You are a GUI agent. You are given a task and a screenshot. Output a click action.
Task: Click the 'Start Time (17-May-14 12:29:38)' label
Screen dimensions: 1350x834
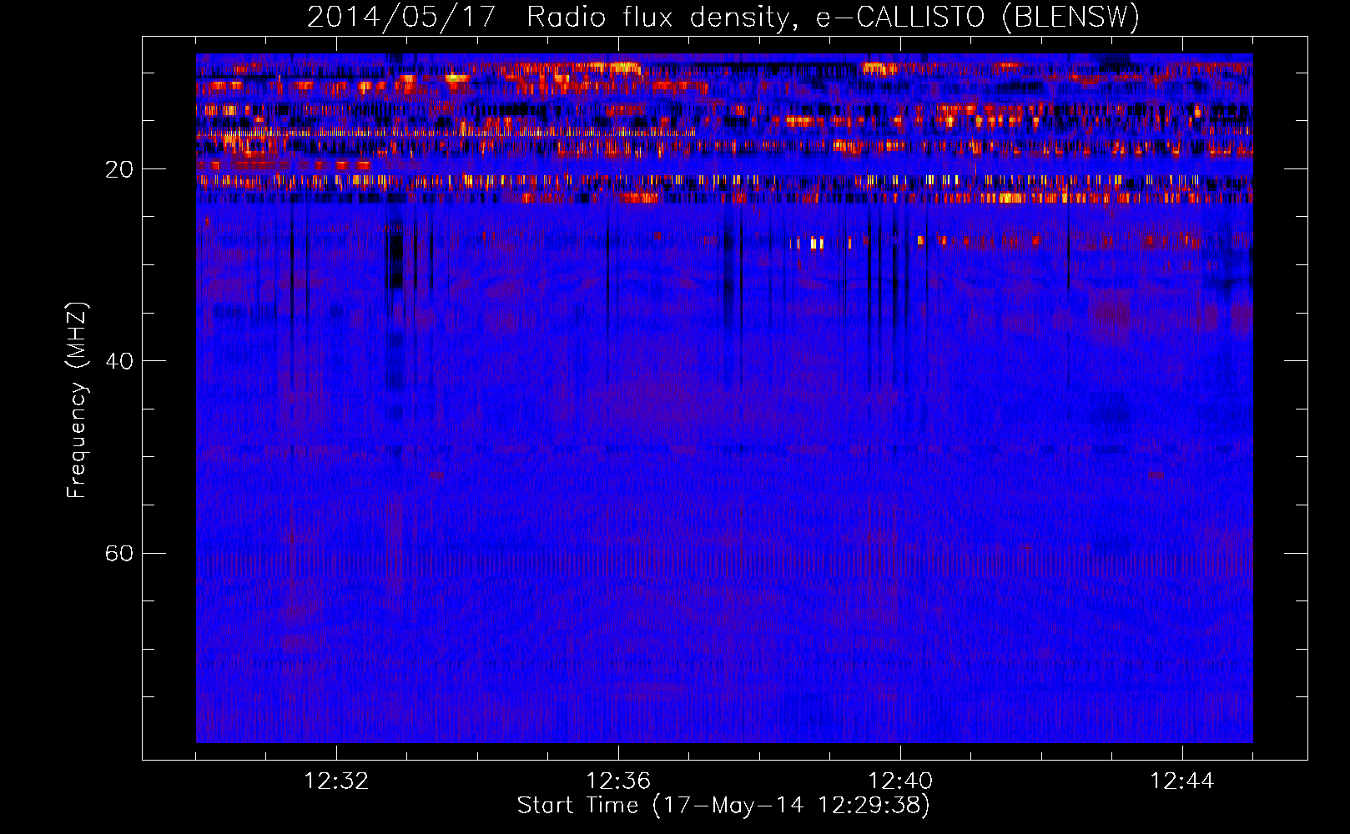click(x=723, y=806)
